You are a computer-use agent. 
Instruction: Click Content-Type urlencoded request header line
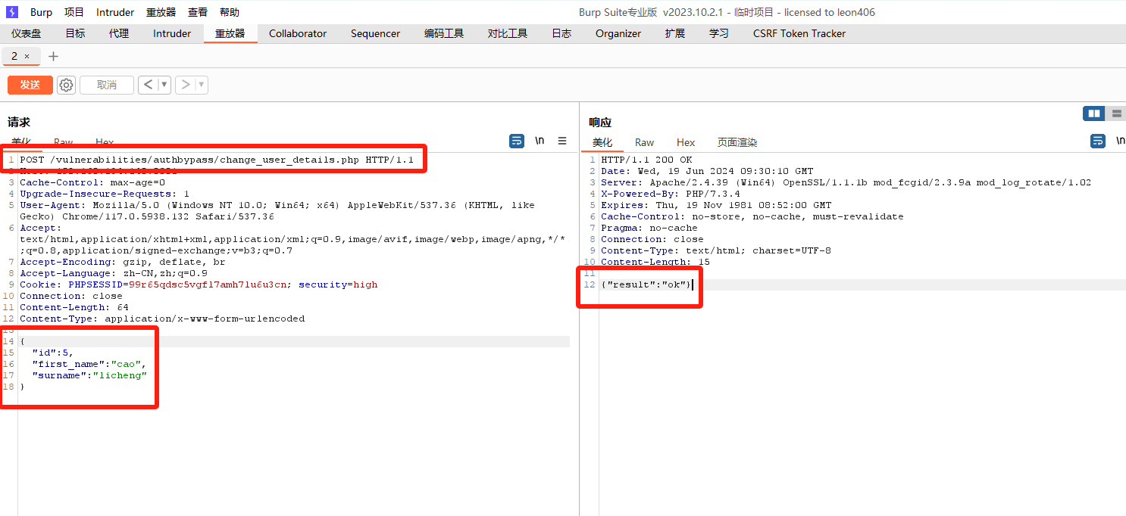(162, 319)
